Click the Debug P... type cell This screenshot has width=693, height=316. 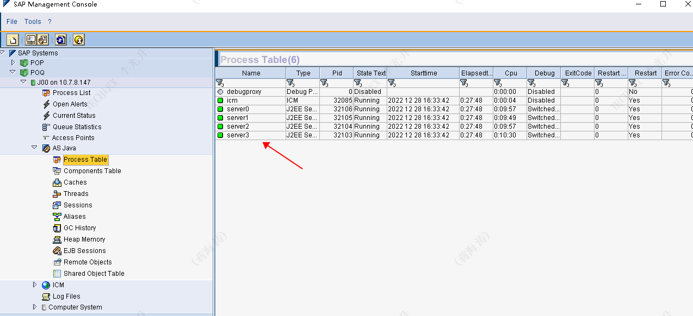302,92
